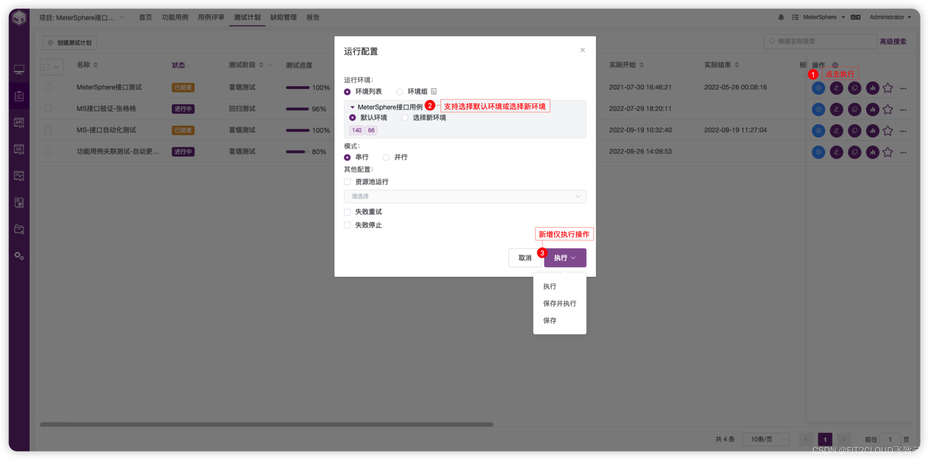Copy the MeterSphere接口测试 plan
This screenshot has width=929, height=460.
pos(854,88)
